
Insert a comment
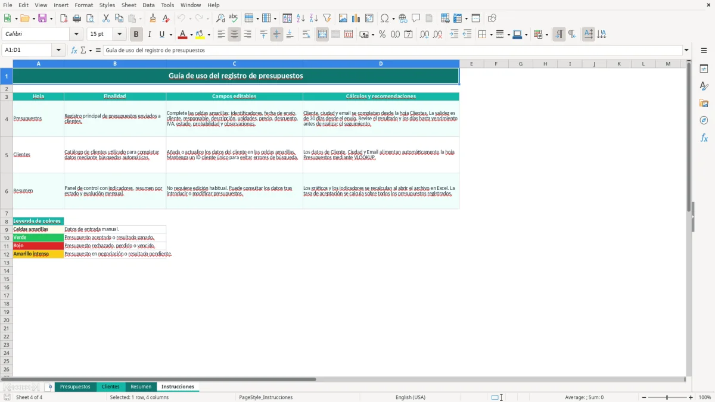(x=416, y=18)
